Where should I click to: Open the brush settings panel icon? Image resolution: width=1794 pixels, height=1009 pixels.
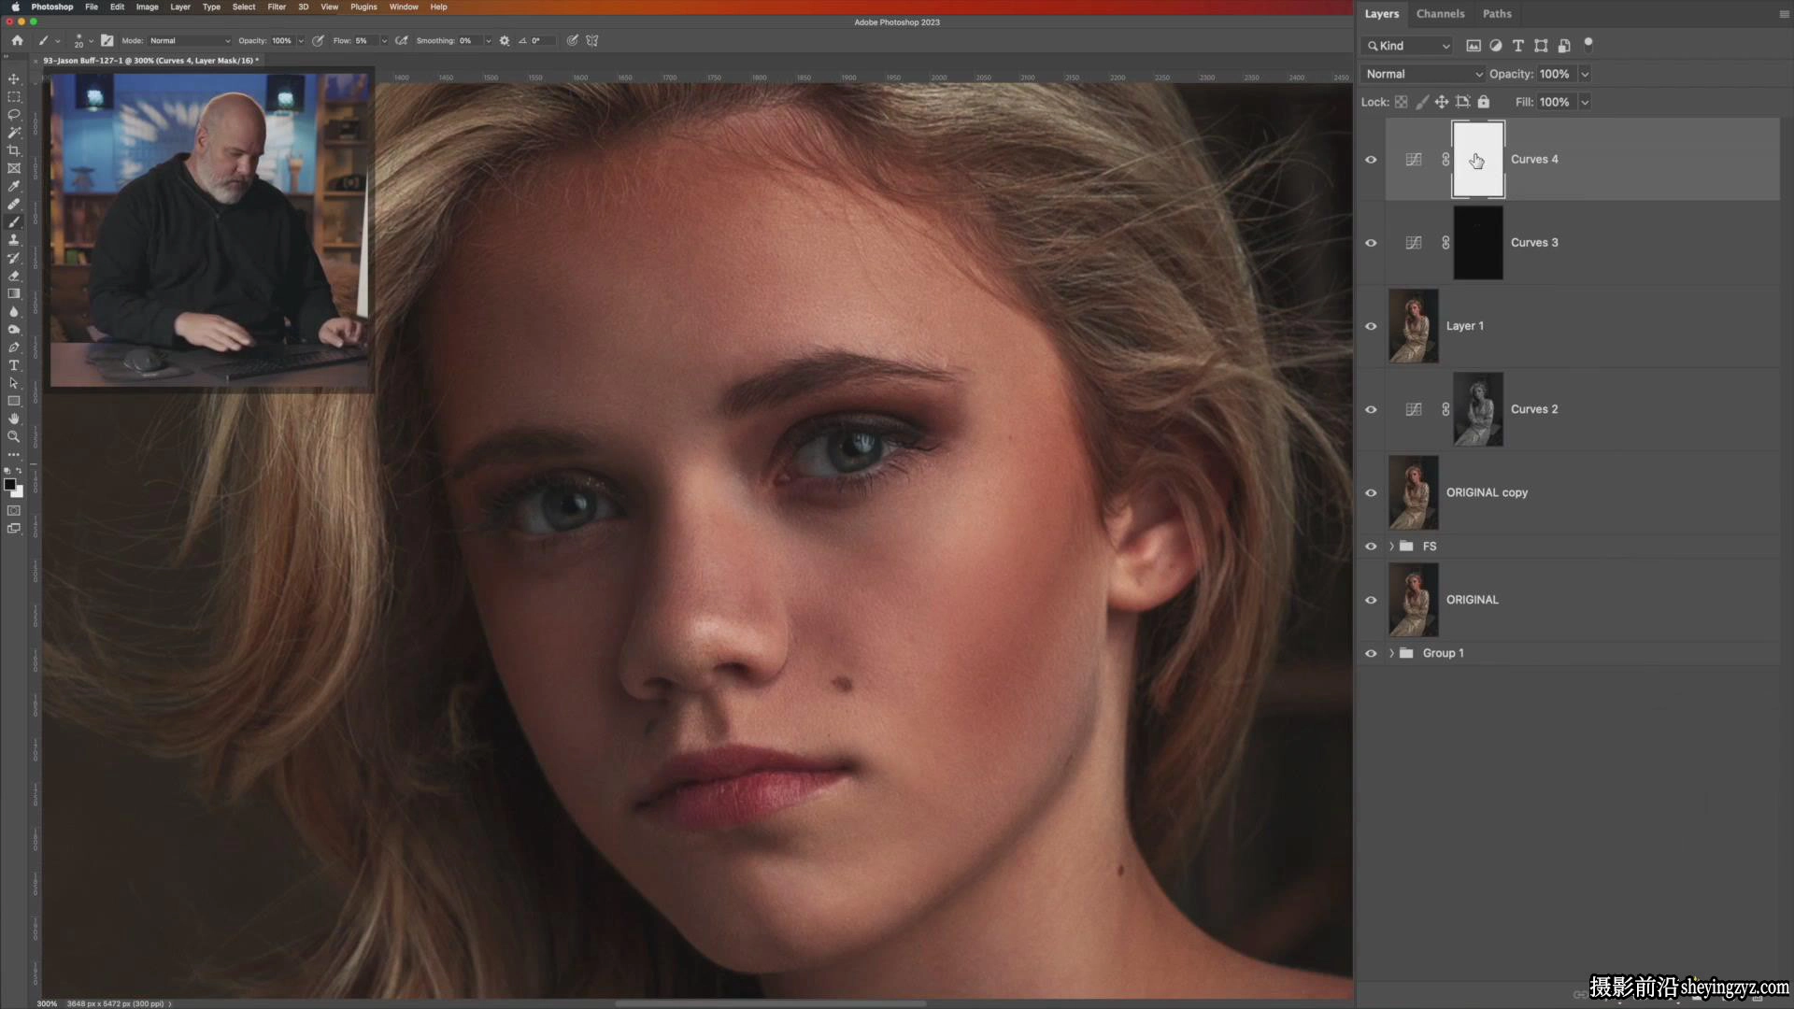pos(107,41)
